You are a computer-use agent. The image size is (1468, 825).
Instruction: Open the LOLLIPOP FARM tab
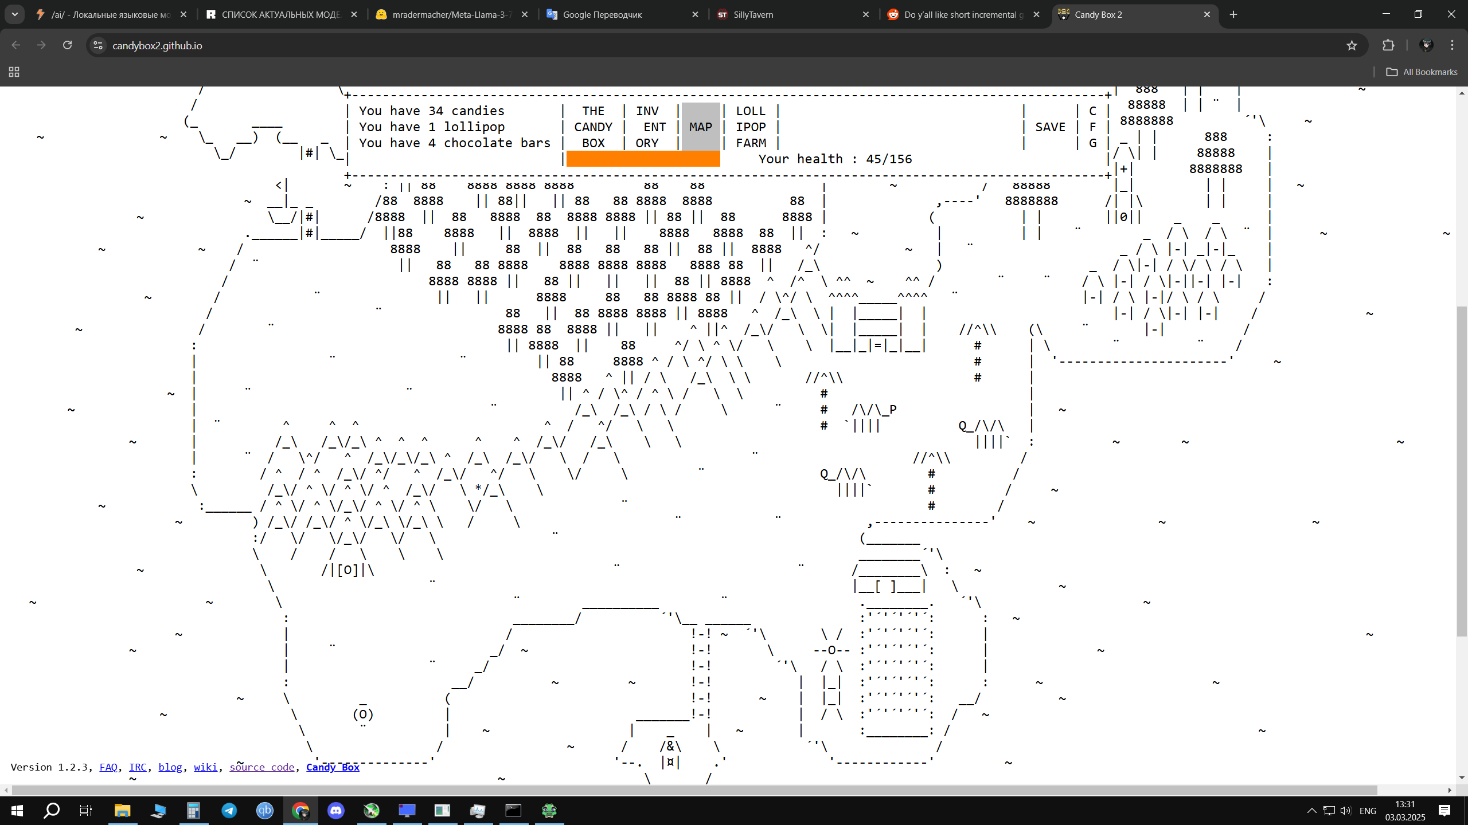pyautogui.click(x=751, y=127)
